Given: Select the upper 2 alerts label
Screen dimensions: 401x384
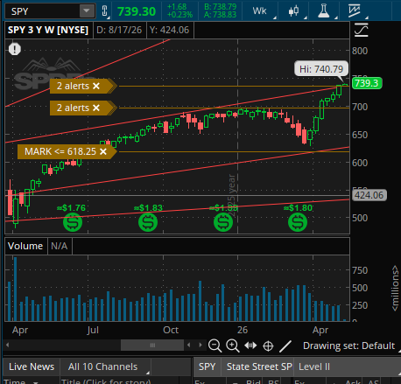Looking at the screenshot, I should pos(73,86).
